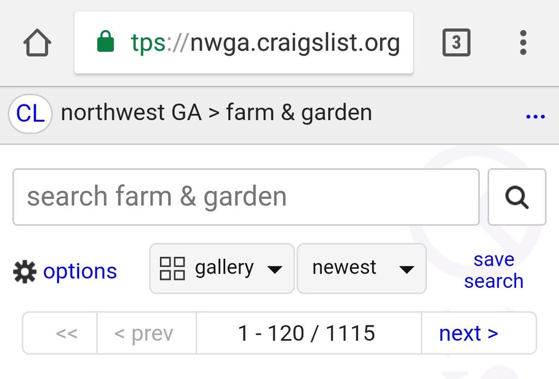The image size is (559, 379).
Task: Open the blue ellipsis more menu
Action: 535,116
